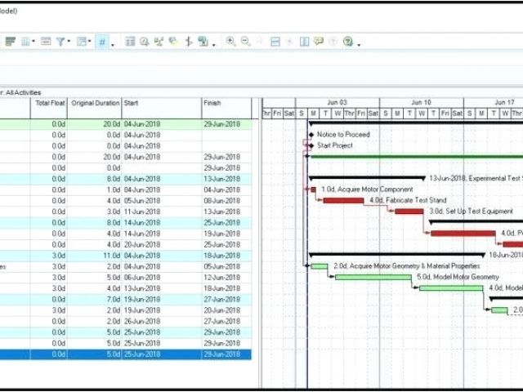This screenshot has height=392, width=523.
Task: Click the activity table icon in toolbar
Action: click(x=130, y=42)
